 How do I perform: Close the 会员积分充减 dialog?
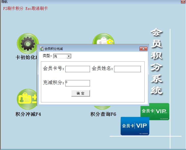(143, 49)
